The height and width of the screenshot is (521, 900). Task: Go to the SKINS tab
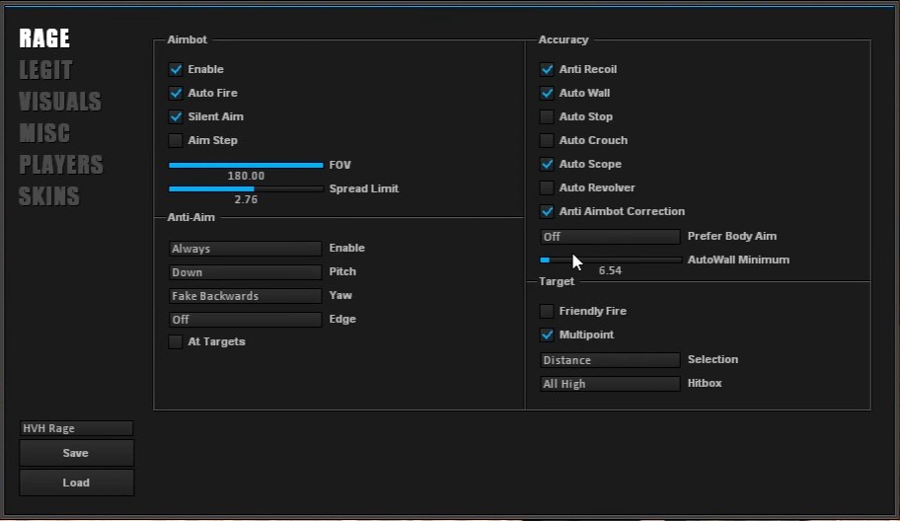49,196
